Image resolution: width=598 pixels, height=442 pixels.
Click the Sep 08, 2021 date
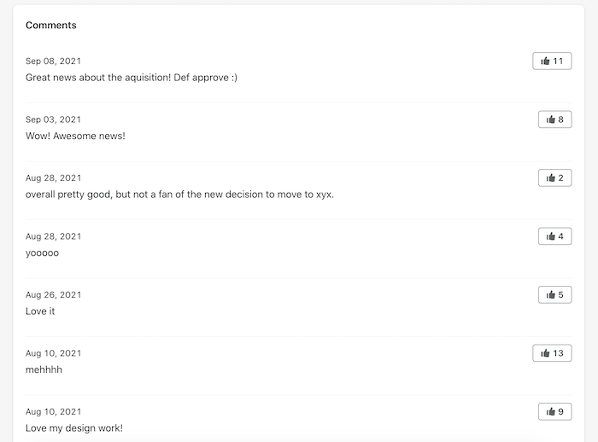pyautogui.click(x=53, y=61)
